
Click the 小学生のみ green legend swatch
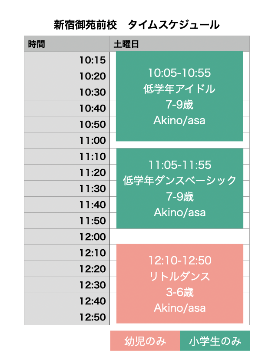215,341
